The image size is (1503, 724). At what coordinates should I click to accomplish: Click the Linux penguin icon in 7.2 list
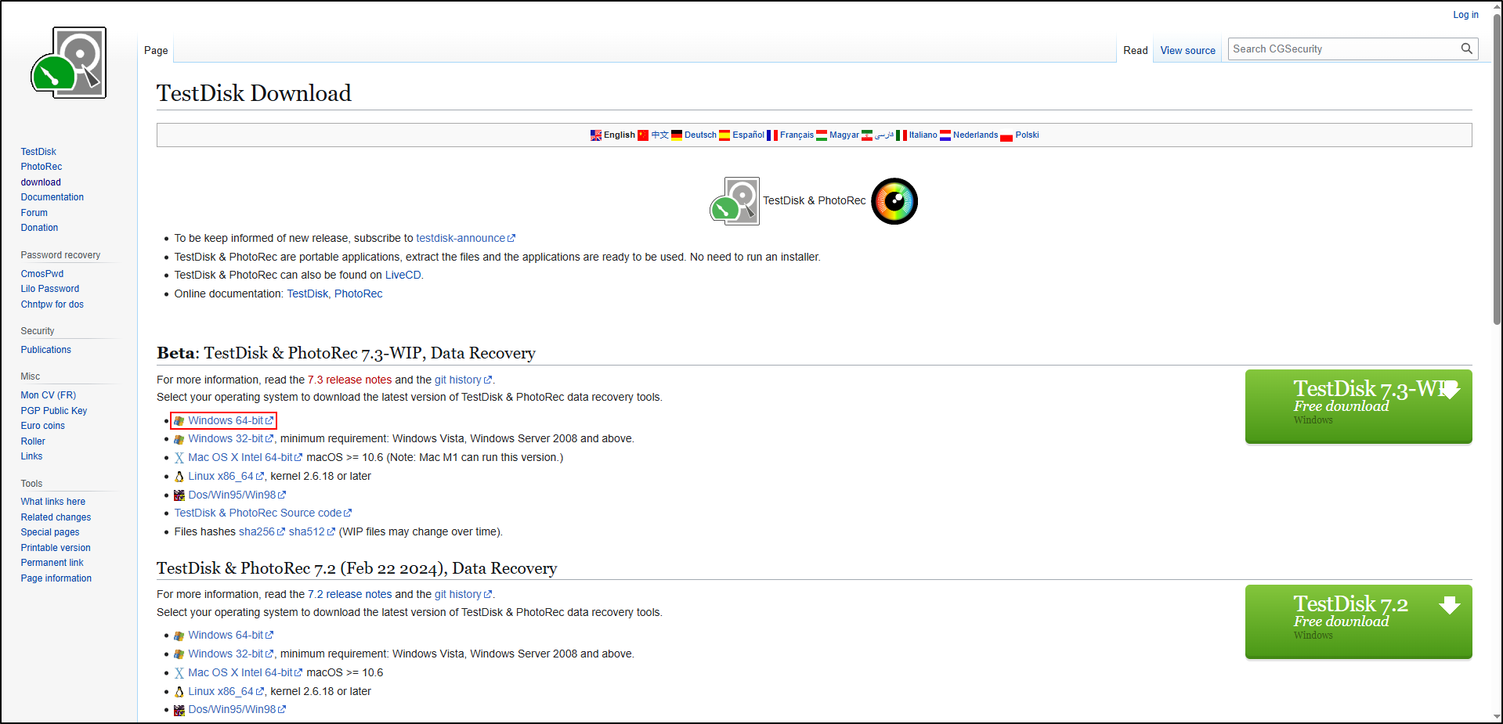[x=179, y=692]
